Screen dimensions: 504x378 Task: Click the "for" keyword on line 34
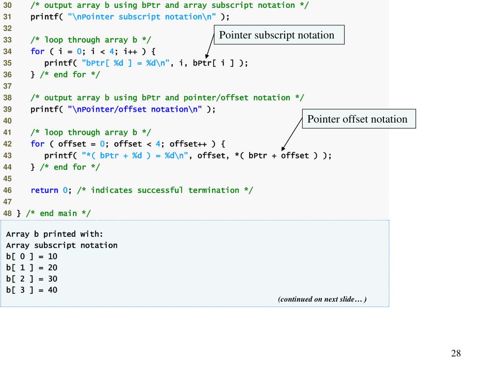point(37,51)
